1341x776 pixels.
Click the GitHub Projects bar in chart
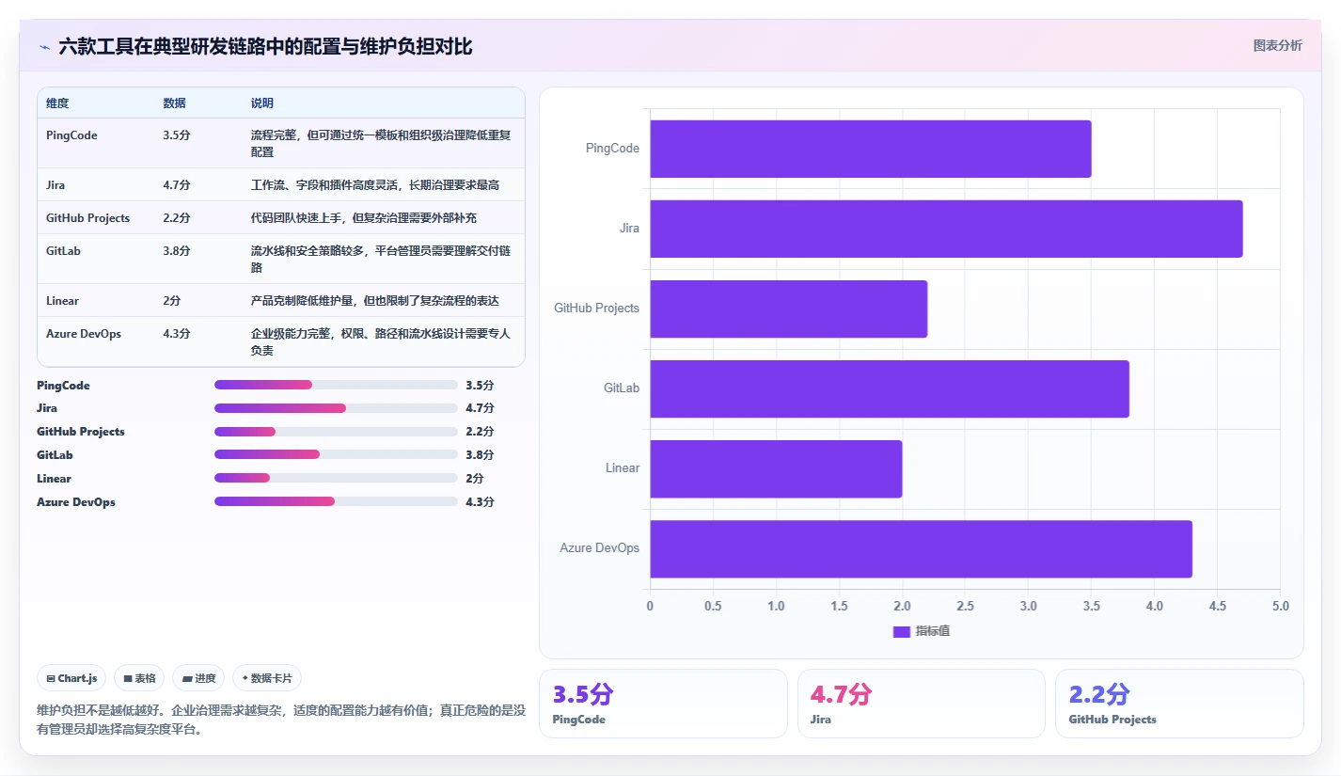tap(788, 309)
